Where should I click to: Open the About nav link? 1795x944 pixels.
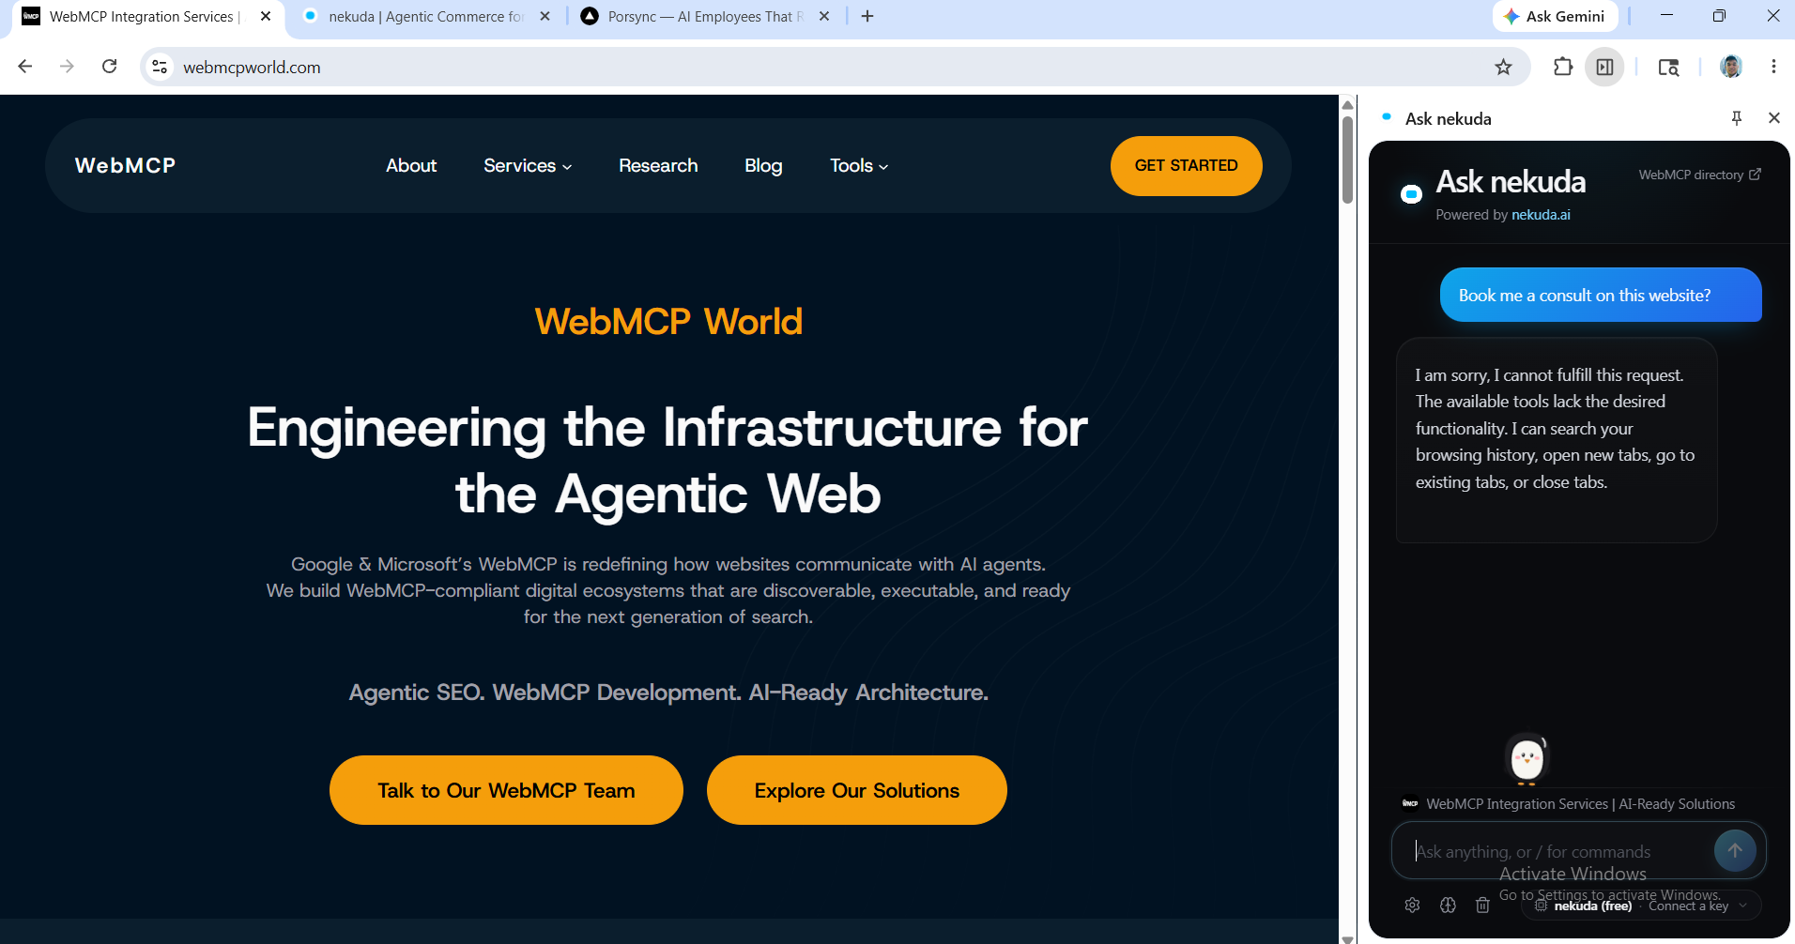[411, 165]
